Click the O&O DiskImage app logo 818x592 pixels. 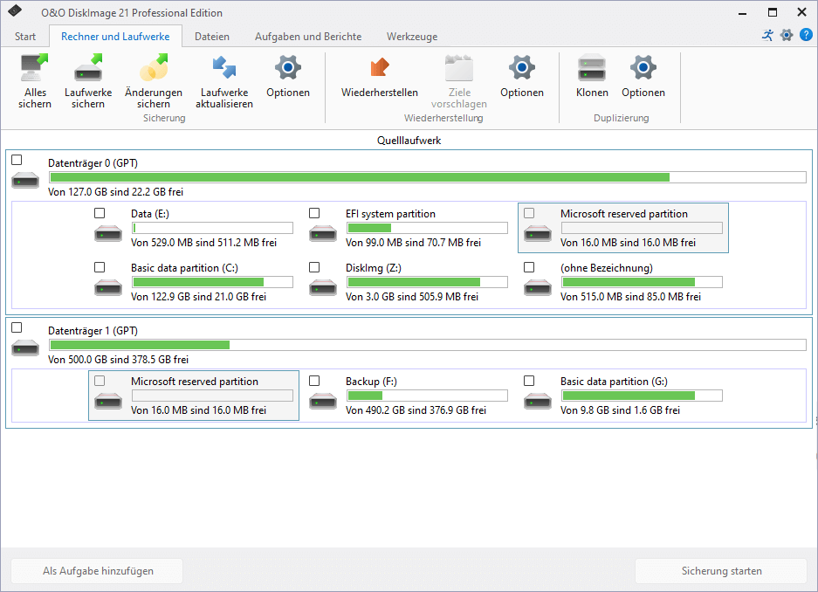(x=15, y=11)
